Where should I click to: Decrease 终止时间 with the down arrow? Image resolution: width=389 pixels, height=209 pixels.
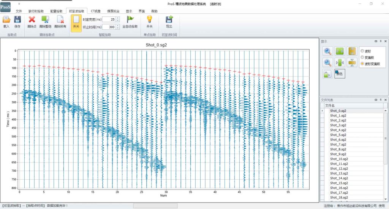click(118, 28)
